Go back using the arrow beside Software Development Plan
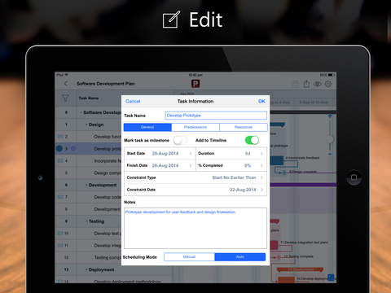Screen dimensions: 391x293 66,84
